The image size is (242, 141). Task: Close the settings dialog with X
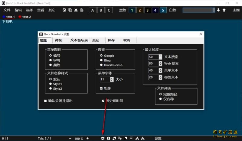coord(201,34)
